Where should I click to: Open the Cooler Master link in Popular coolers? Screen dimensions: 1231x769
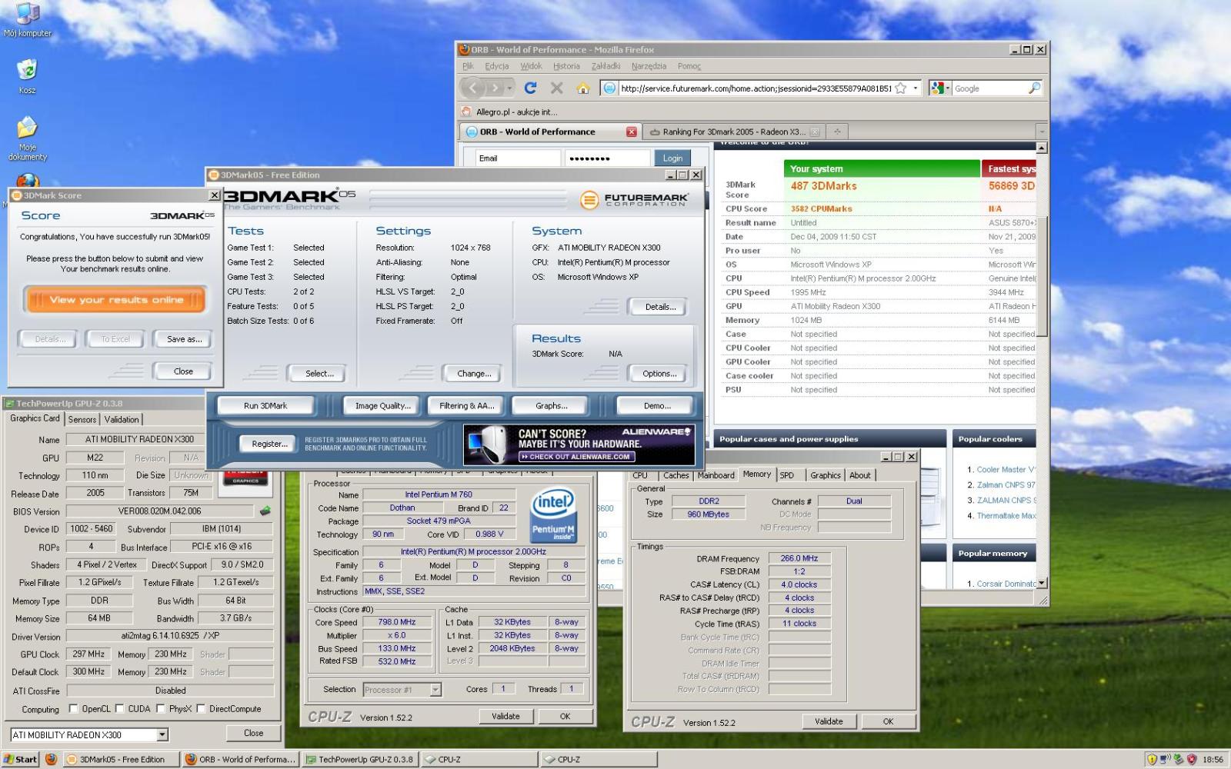(1006, 469)
